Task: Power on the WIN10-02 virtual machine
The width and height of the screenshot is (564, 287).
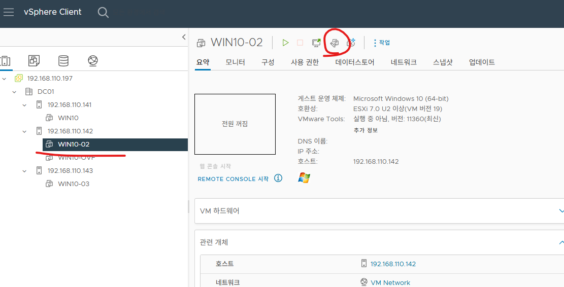Action: click(286, 43)
